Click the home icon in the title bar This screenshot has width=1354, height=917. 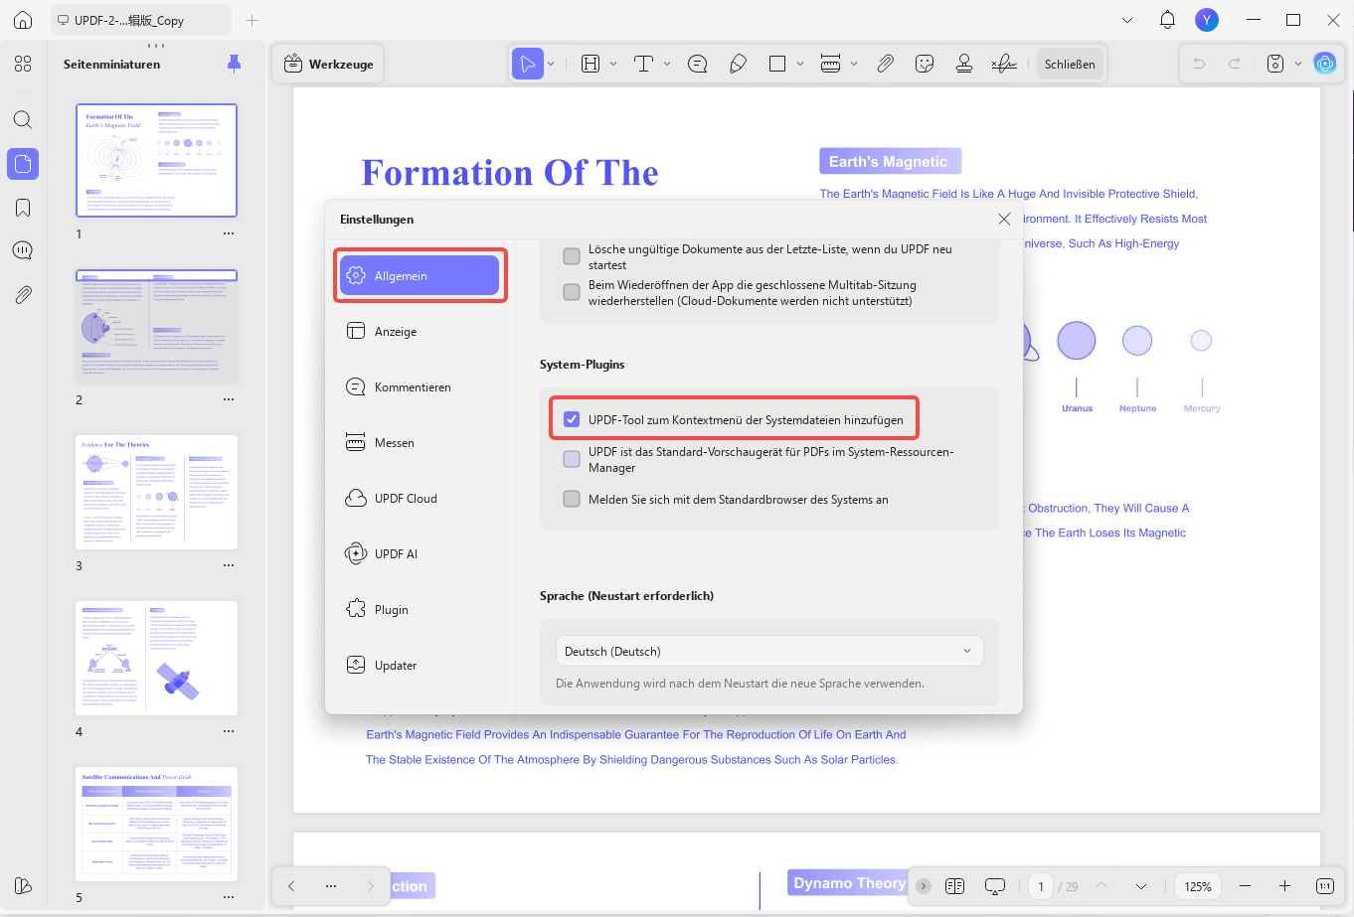(23, 20)
